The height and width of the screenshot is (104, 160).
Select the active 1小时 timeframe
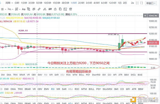coord(74,3)
